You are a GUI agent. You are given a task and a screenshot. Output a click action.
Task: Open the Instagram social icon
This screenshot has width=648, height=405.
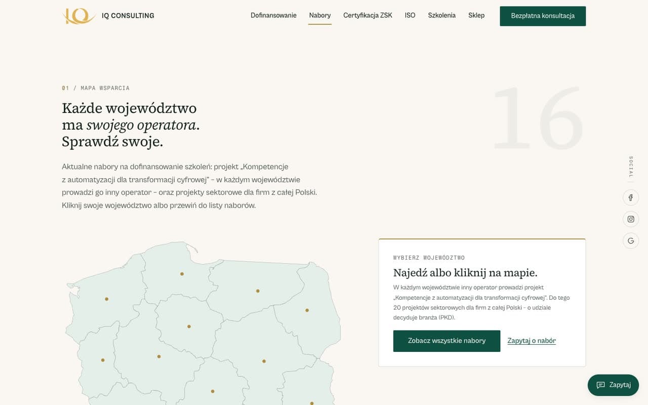point(631,219)
